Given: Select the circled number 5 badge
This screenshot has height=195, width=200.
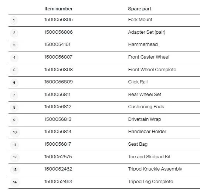Looking at the screenshot, I should pos(14,70).
